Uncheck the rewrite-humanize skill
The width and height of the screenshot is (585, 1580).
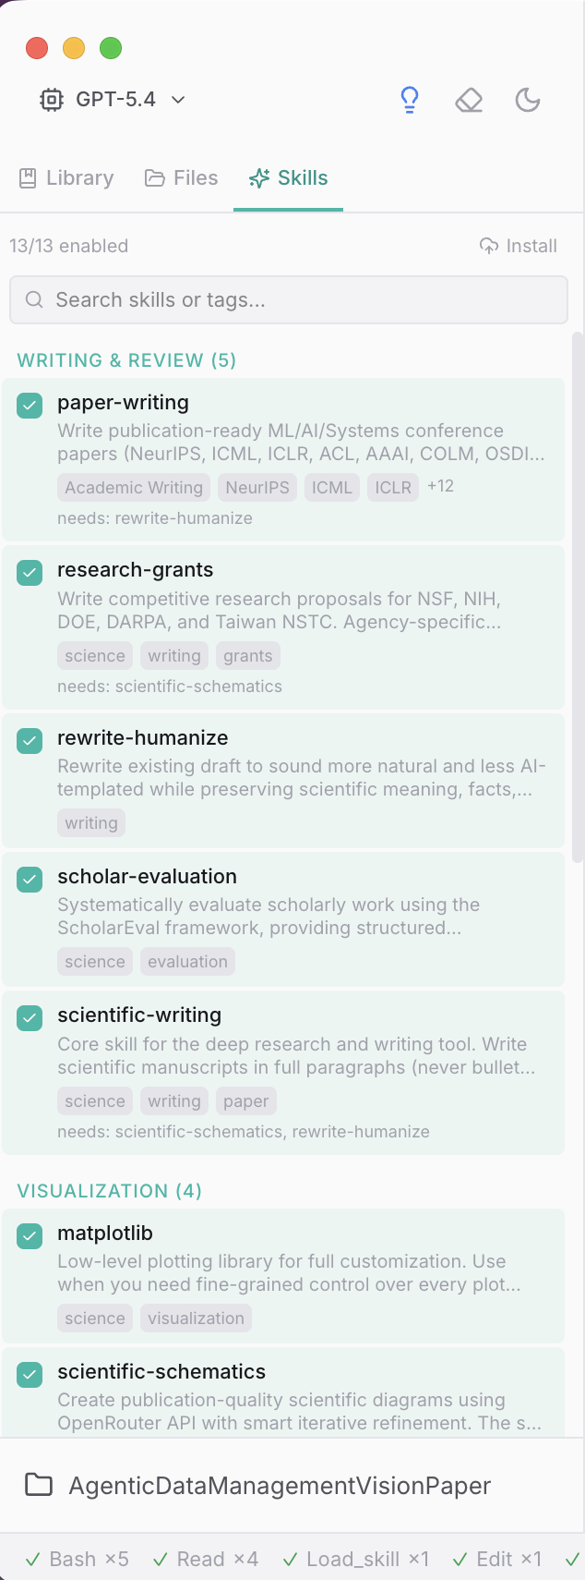click(29, 740)
